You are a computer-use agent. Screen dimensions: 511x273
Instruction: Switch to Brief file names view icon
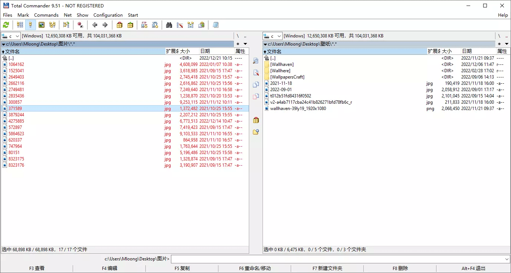pos(20,25)
